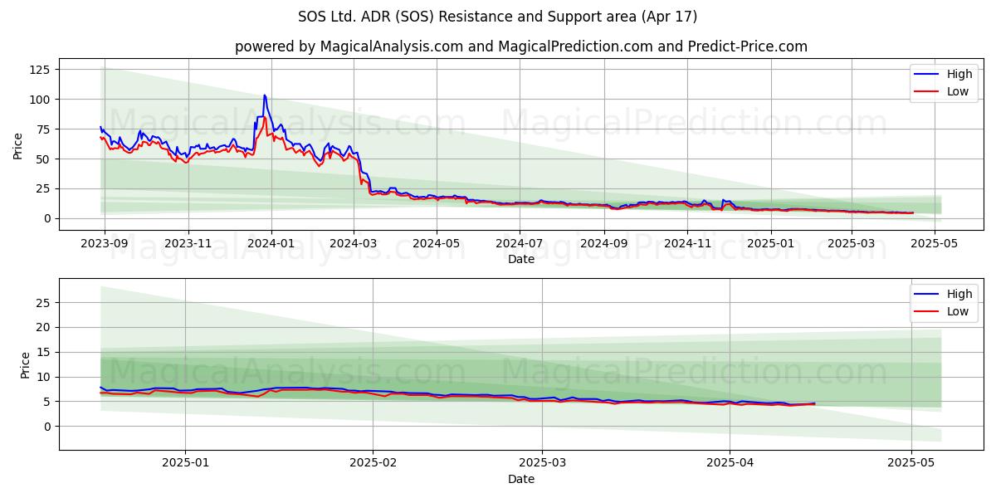Image resolution: width=996 pixels, height=498 pixels.
Task: Click the '2025-02' date tick label
Action: click(x=373, y=463)
